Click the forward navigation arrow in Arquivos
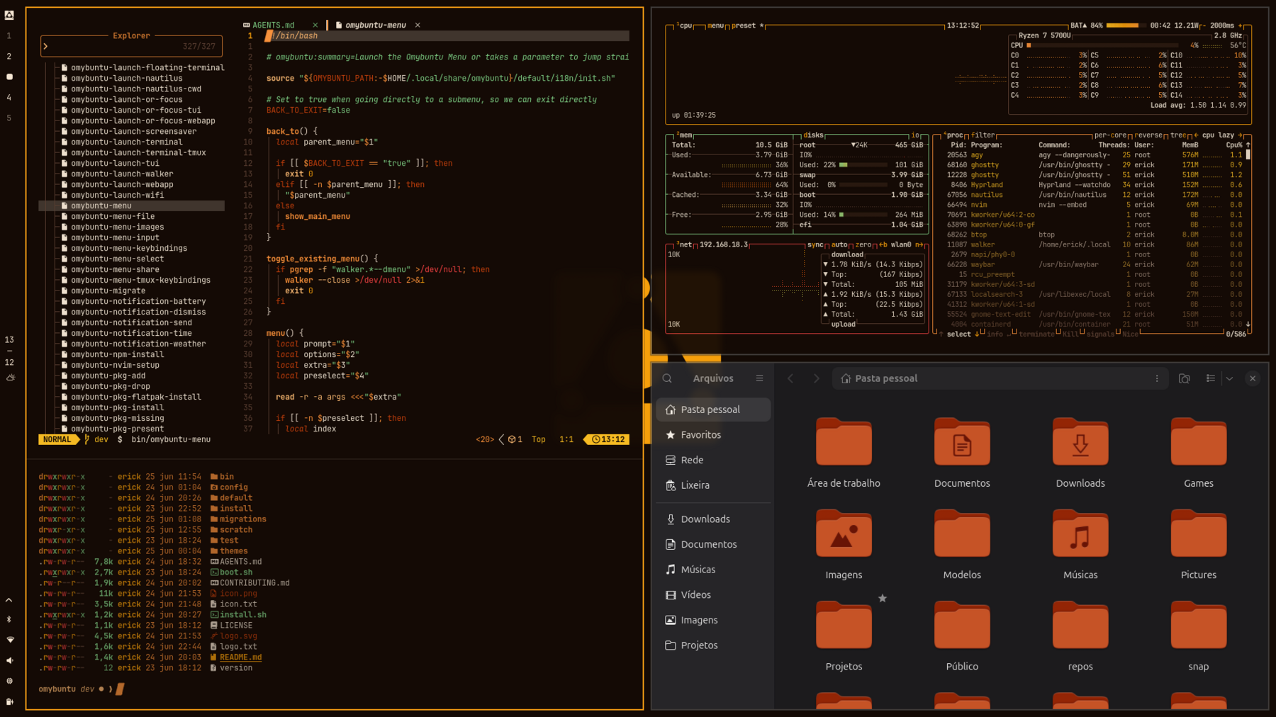This screenshot has width=1276, height=717. click(x=816, y=378)
